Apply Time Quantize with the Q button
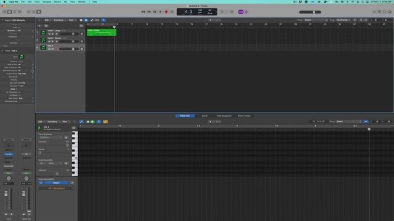The image size is (394, 221). tap(66, 138)
